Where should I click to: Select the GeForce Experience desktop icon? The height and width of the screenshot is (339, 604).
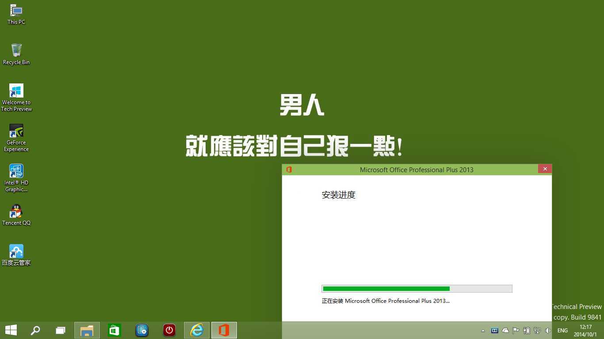click(x=16, y=138)
